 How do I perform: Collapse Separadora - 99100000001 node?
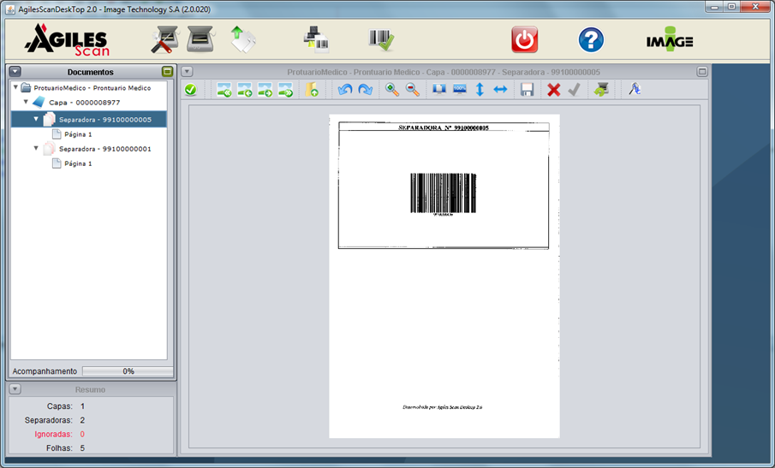(x=36, y=148)
